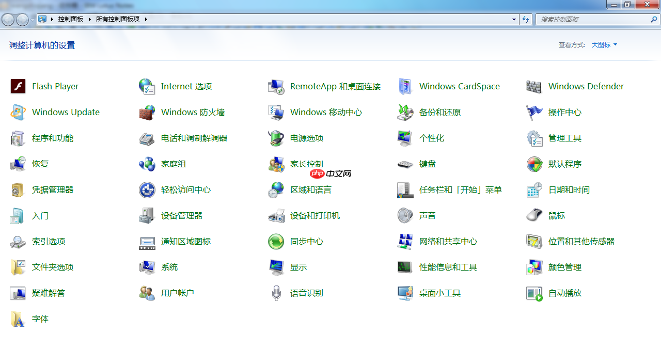Click the 文件夹选项 link
The height and width of the screenshot is (348, 661).
(x=53, y=267)
